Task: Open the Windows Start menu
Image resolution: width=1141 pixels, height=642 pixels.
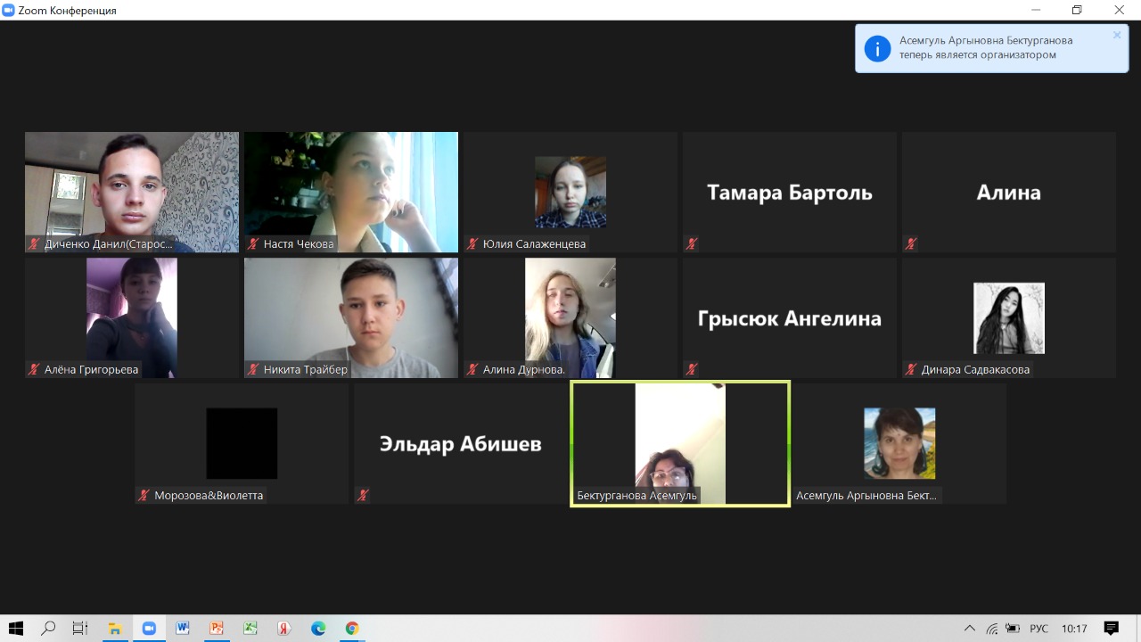Action: coord(16,629)
